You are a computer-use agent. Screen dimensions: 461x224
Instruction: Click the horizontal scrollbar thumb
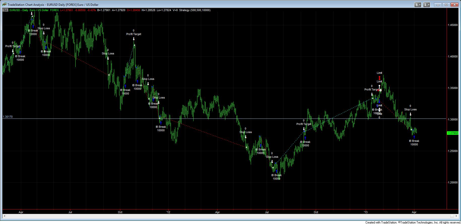[452, 216]
